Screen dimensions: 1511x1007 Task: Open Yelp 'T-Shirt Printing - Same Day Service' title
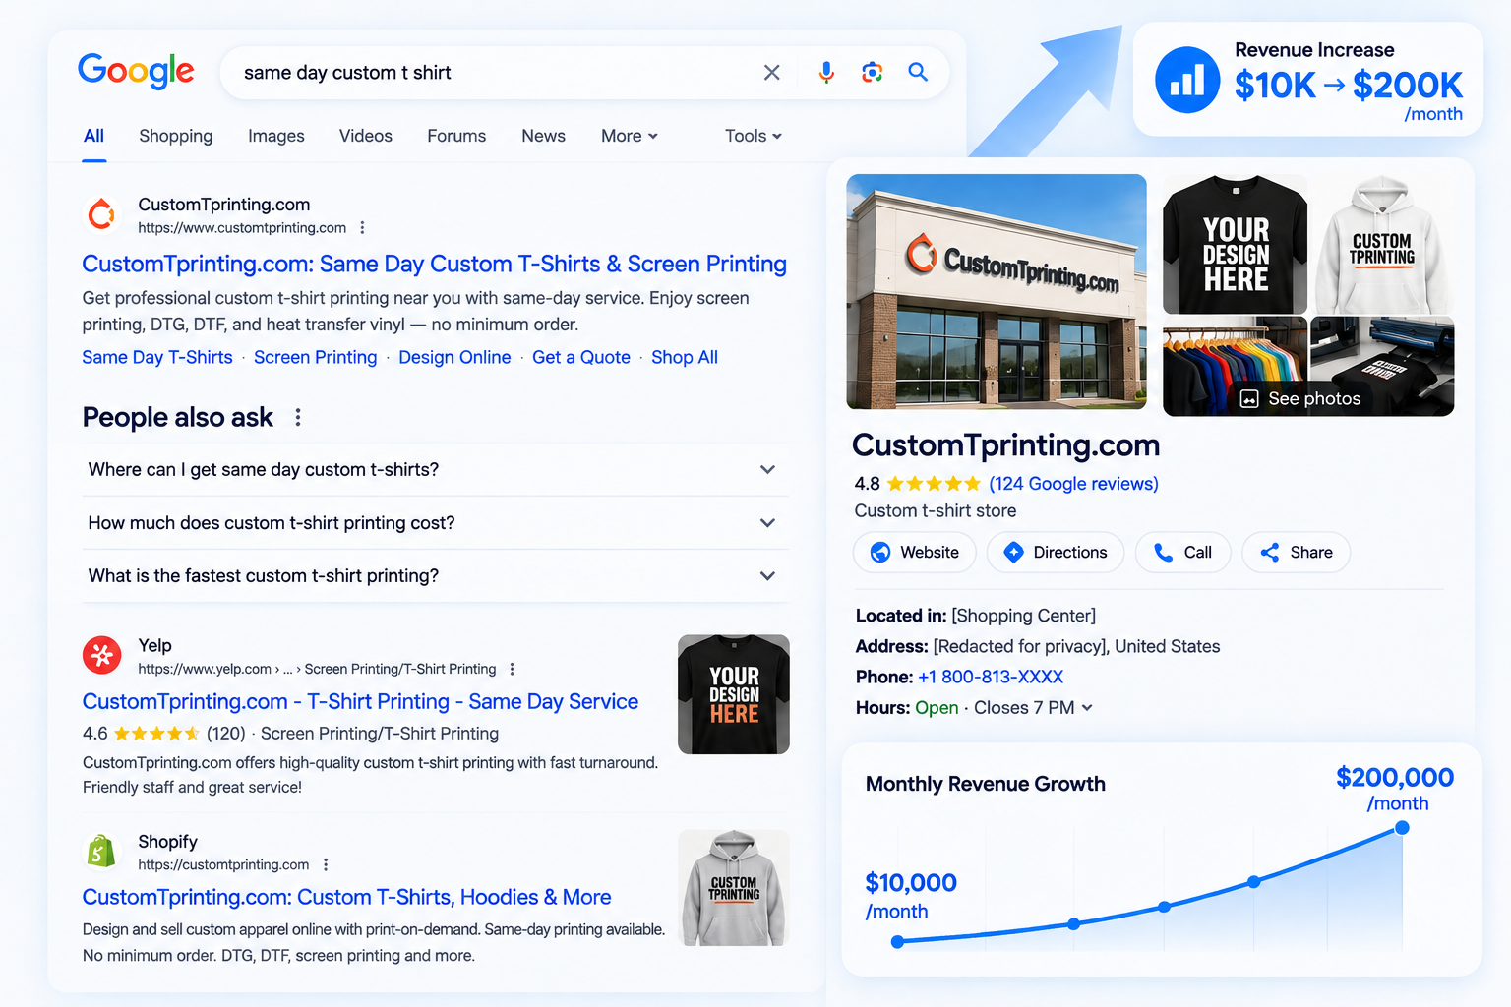click(360, 702)
